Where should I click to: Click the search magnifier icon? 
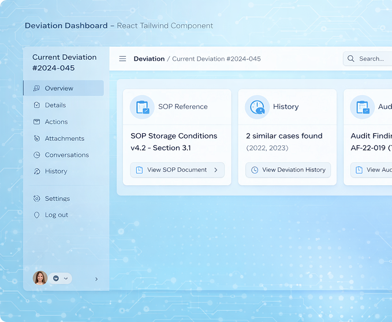(351, 59)
